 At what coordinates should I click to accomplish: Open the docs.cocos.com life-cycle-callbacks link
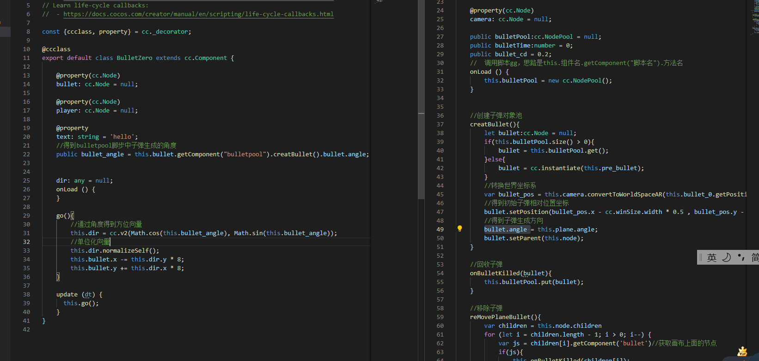[198, 14]
